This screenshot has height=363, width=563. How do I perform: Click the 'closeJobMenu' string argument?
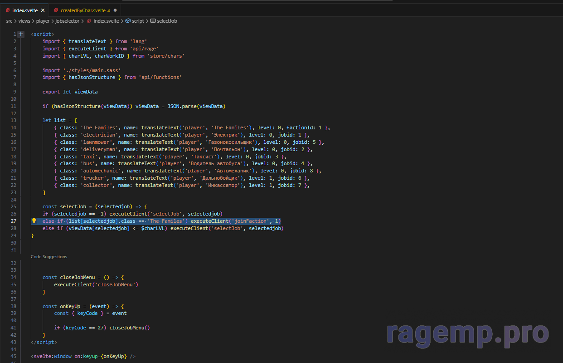tap(115, 285)
